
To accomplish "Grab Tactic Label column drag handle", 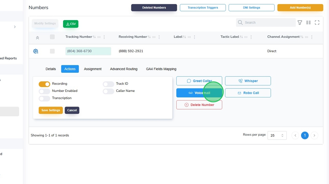I will 246,37.
